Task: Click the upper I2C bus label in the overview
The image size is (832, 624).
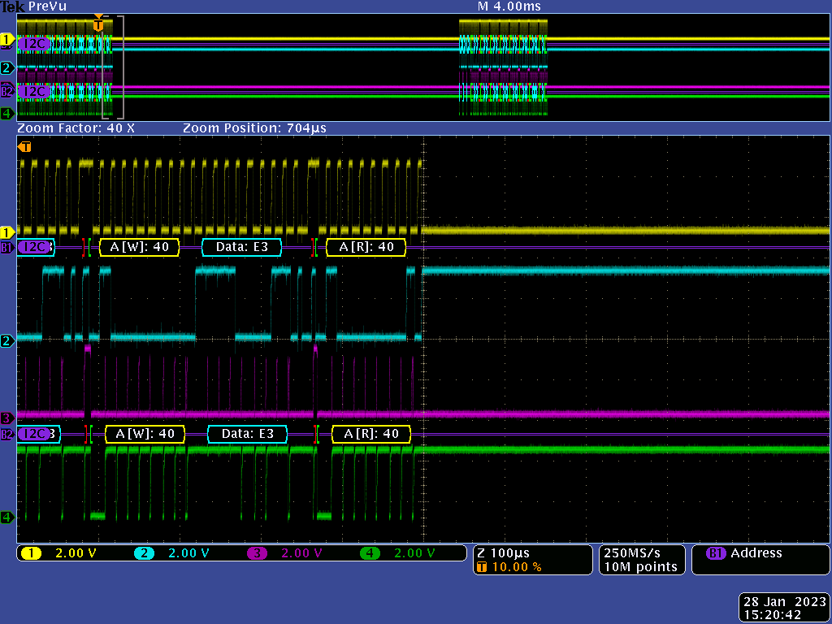Action: (x=34, y=44)
